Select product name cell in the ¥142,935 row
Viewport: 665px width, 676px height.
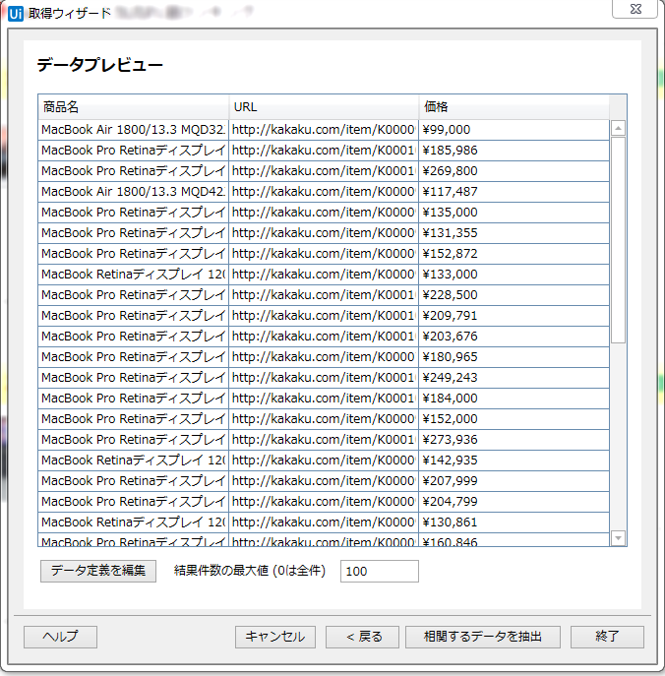tap(133, 461)
